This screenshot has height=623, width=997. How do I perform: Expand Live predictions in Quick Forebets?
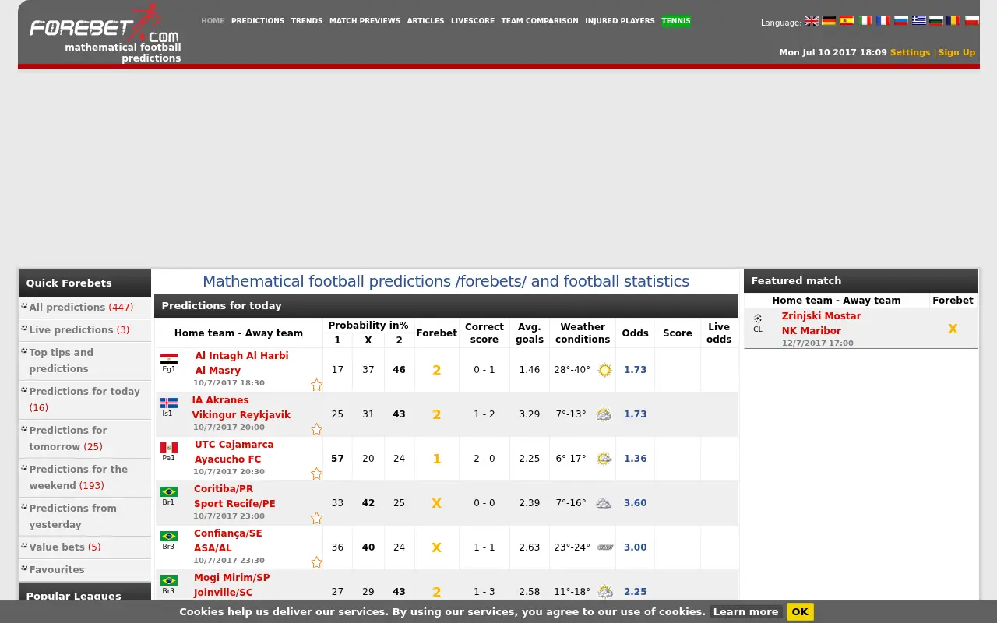[79, 330]
